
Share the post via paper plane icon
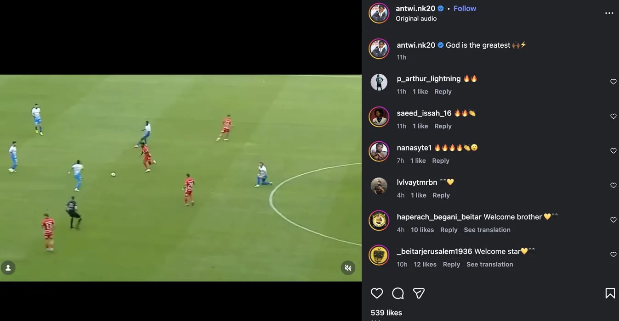click(x=419, y=293)
